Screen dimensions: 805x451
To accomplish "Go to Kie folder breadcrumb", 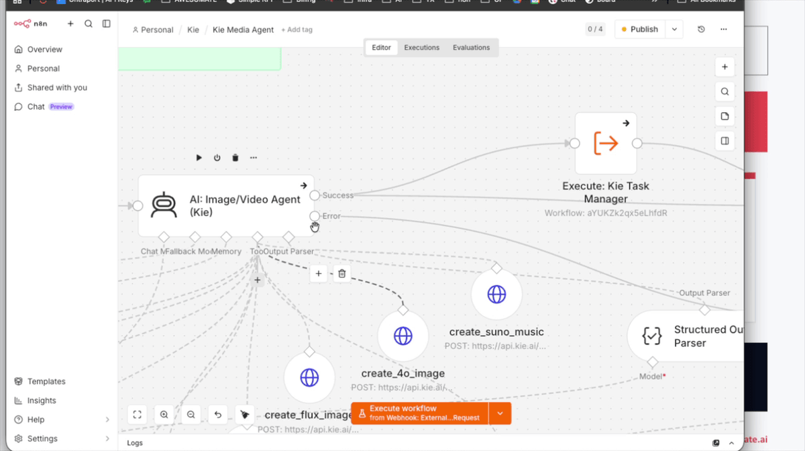I will 193,30.
